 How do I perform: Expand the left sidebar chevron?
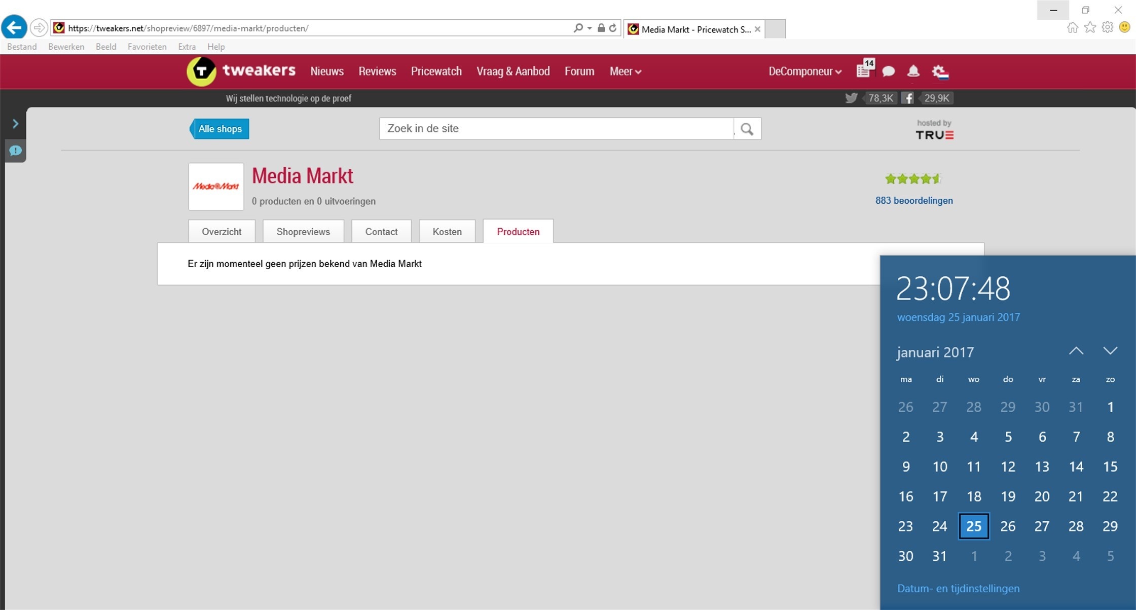pyautogui.click(x=15, y=124)
